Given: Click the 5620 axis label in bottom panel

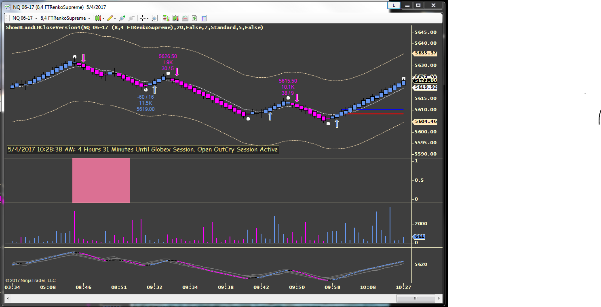Looking at the screenshot, I should pyautogui.click(x=422, y=264).
